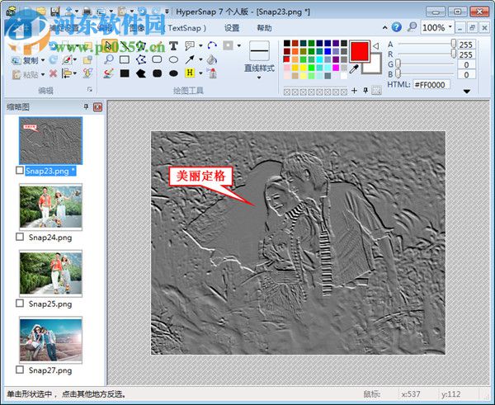
Task: Select the filled black ellipse tool
Action: pos(173,73)
